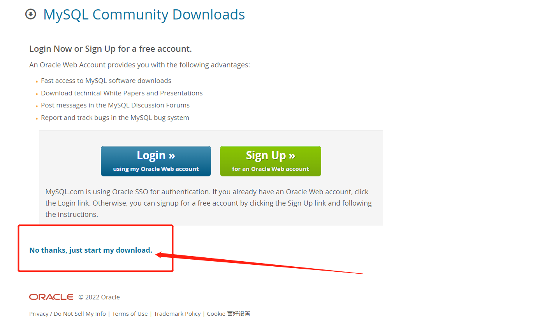Screen dimensions: 540x329
Task: Click the blue Login button
Action: 156,161
